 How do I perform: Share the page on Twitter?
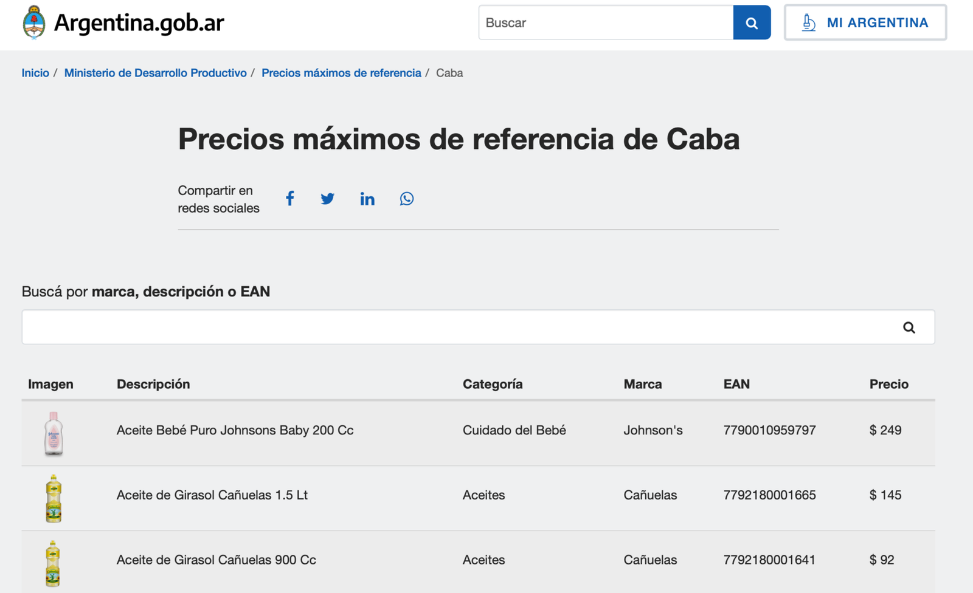[x=327, y=199]
